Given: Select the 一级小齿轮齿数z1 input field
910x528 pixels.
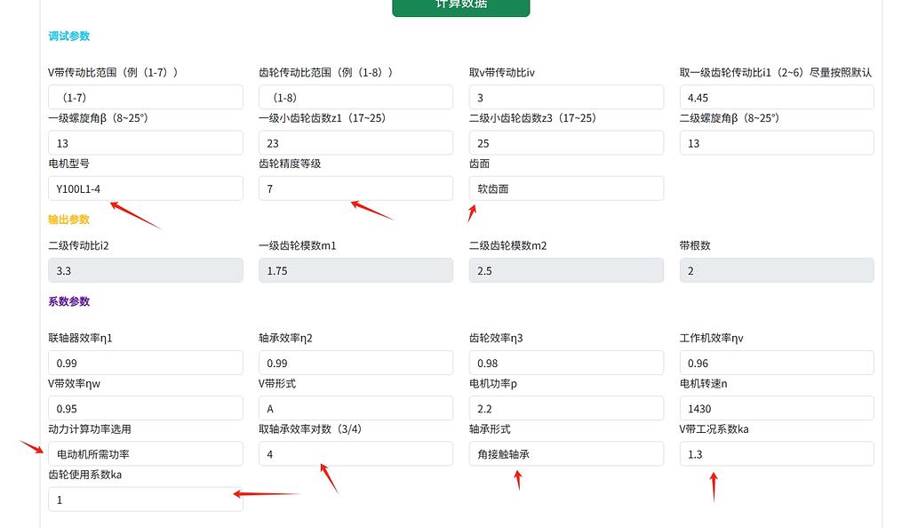Looking at the screenshot, I should 355,143.
